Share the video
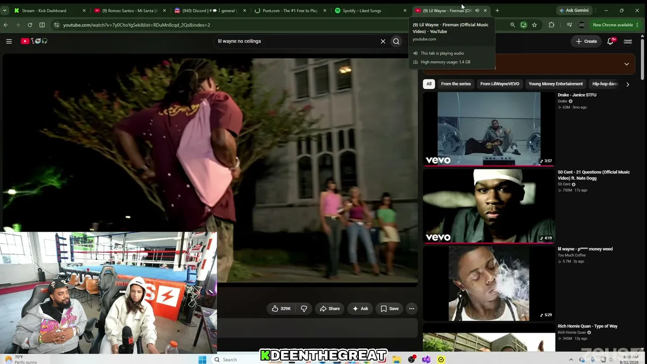 [x=329, y=308]
